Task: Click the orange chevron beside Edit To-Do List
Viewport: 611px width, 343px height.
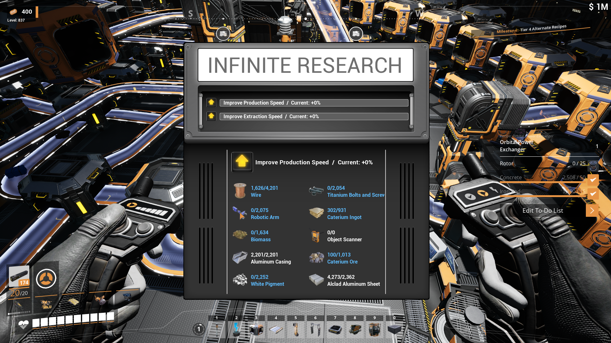Action: [x=592, y=210]
